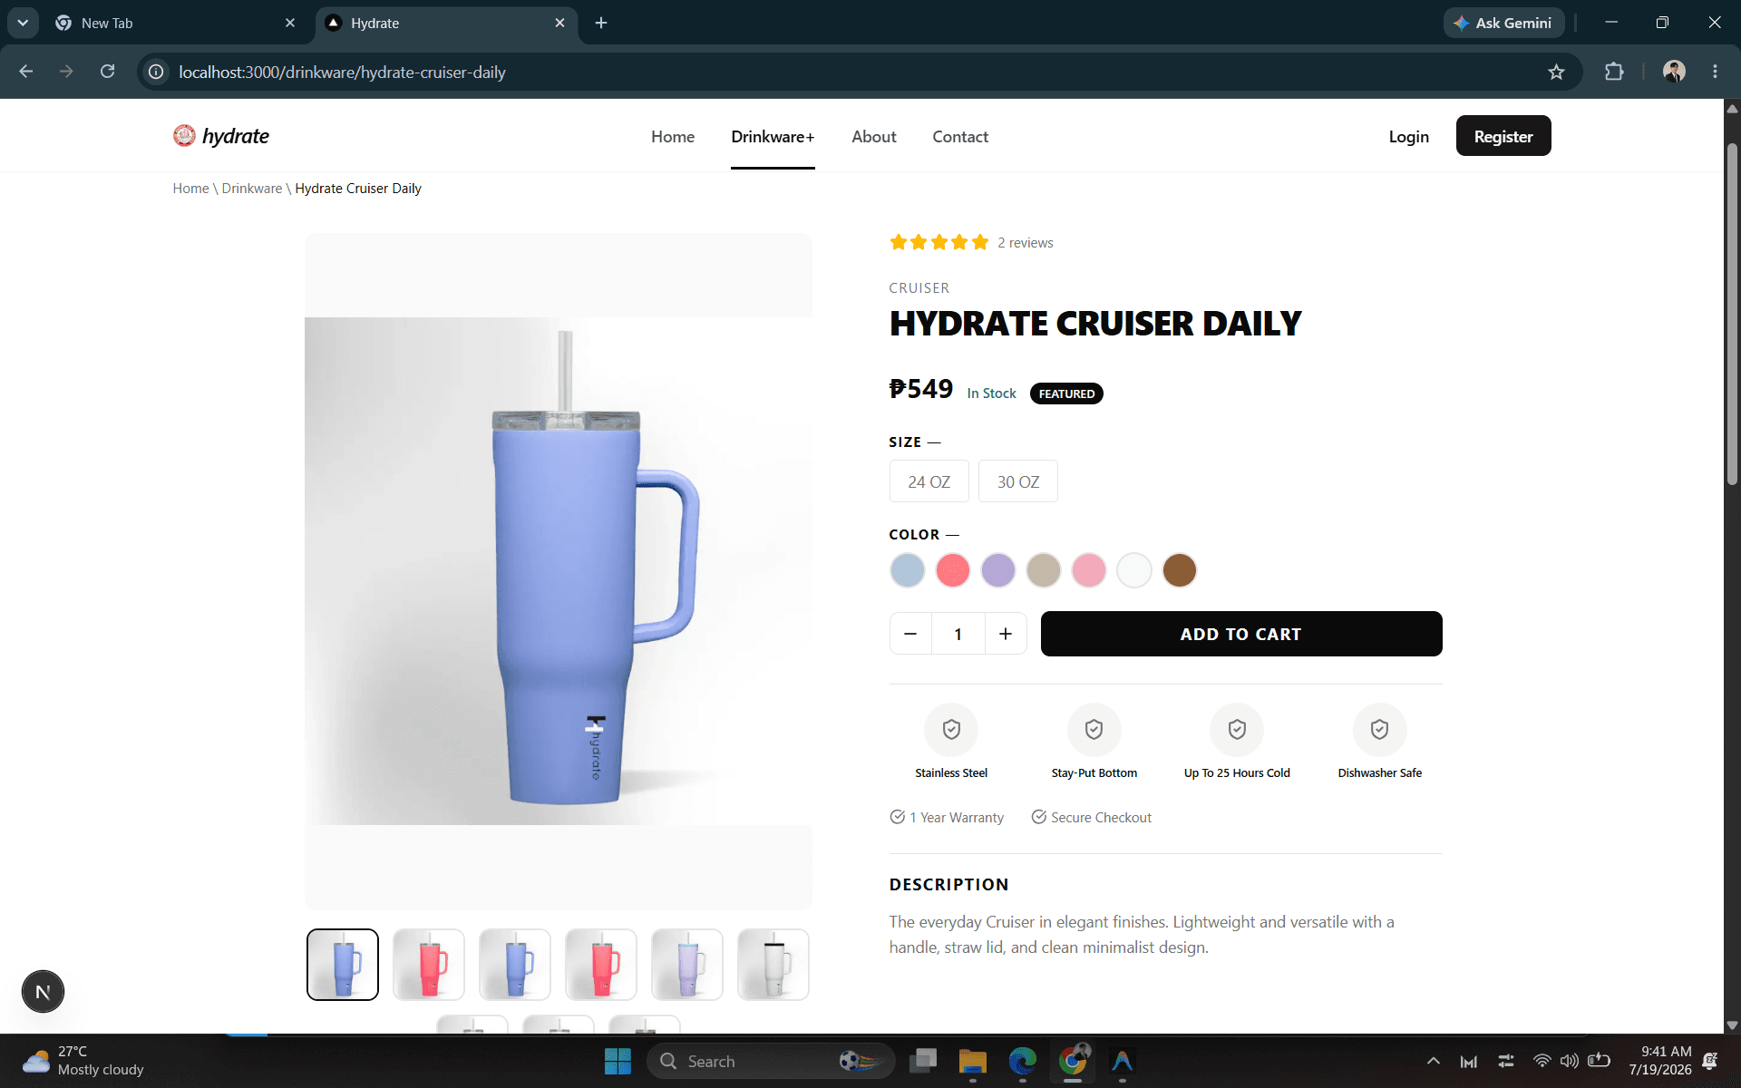Open the Chrome three-dot menu
Screen dimensions: 1741x1088
(x=1715, y=72)
